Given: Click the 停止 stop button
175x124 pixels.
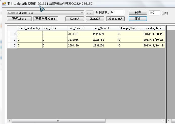Looking at the screenshot, I should [x=138, y=19].
